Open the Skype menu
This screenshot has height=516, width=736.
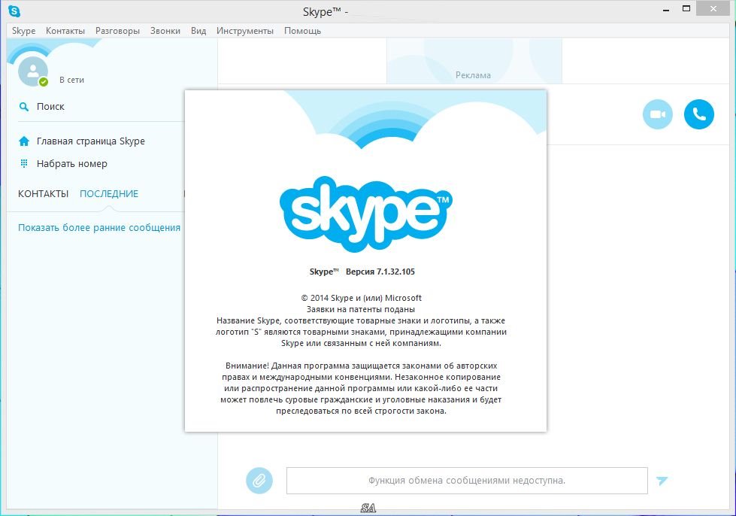tap(23, 31)
